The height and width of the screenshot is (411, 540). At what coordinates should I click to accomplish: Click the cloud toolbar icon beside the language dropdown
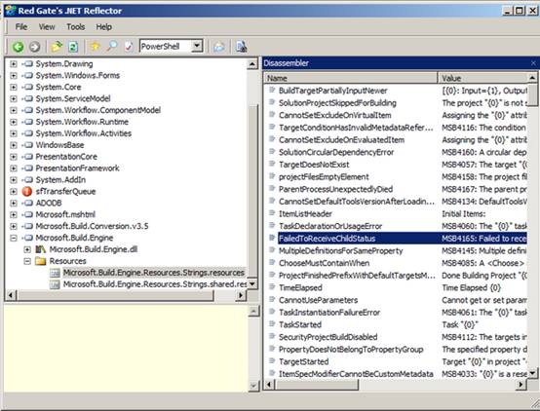pos(218,47)
